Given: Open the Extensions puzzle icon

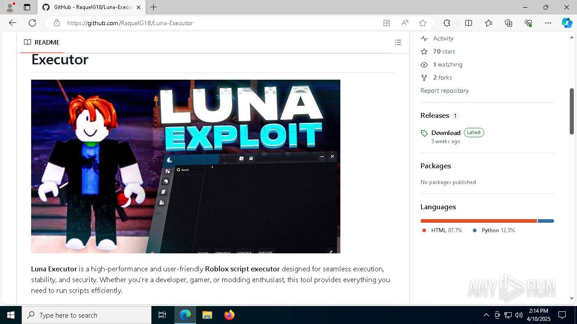Looking at the screenshot, I should 447,23.
